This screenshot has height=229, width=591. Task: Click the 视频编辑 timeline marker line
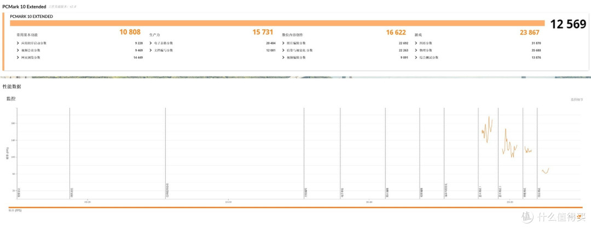click(420, 153)
